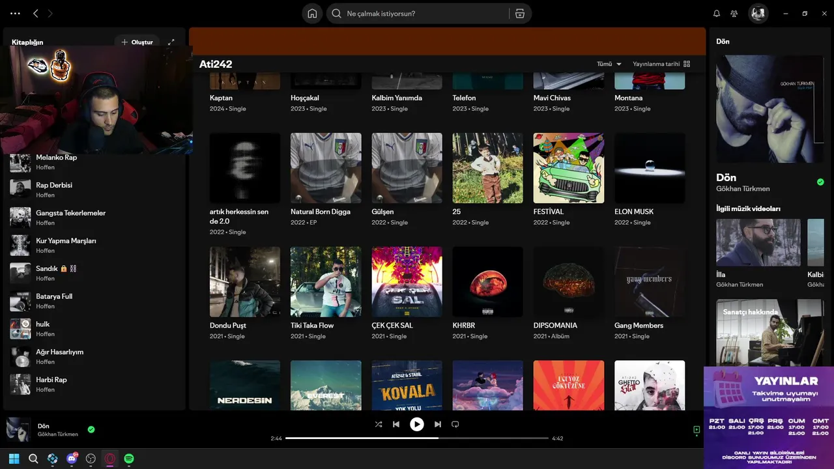Open Gökhan Türkmen below Dön in right panel

pyautogui.click(x=743, y=189)
